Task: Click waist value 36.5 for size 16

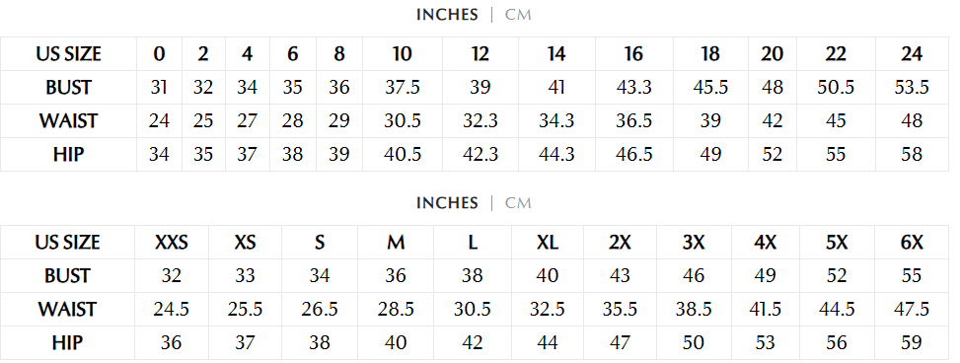Action: pyautogui.click(x=633, y=120)
